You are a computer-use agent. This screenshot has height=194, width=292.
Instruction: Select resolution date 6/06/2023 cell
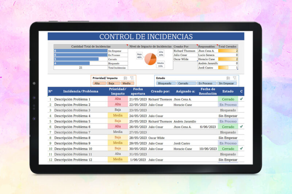click(208, 127)
